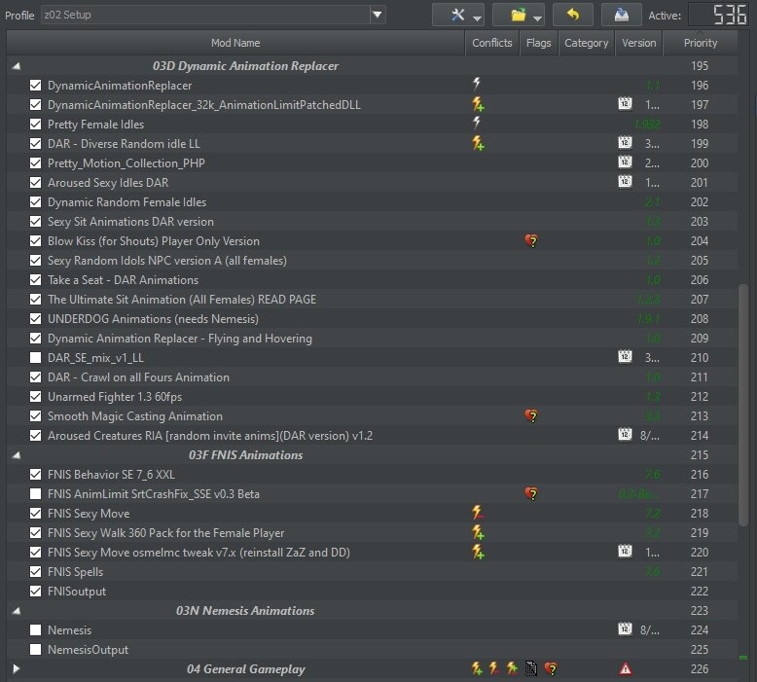Select Sexy Sit Animations DAR version row

click(372, 222)
